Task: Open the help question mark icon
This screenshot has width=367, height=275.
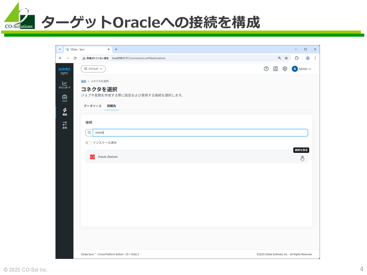Action: click(266, 69)
